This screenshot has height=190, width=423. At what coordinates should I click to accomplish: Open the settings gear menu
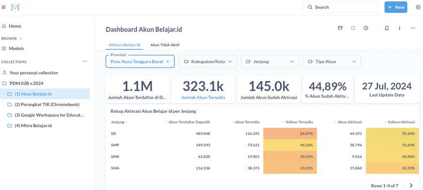point(418,7)
